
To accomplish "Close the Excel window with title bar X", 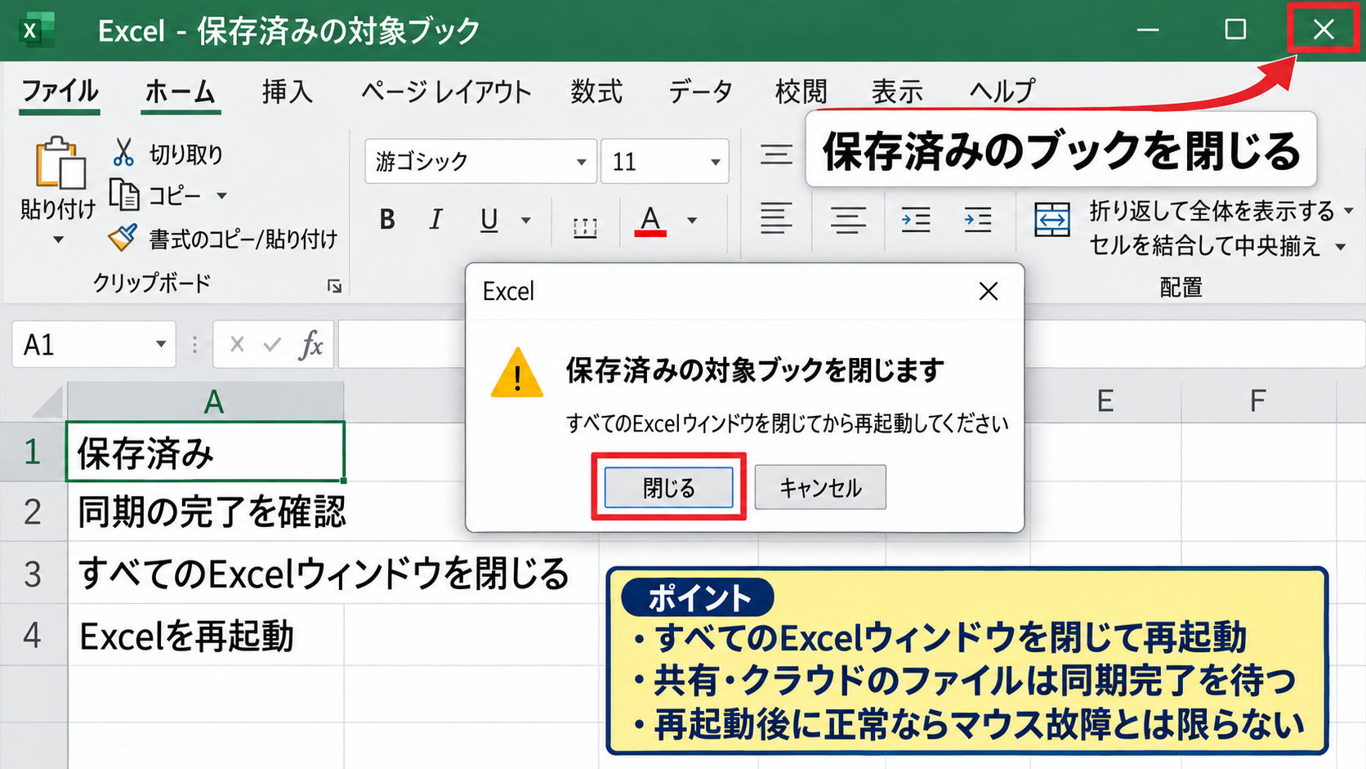I will coord(1324,30).
